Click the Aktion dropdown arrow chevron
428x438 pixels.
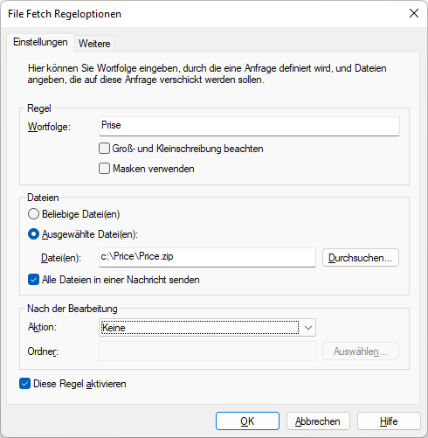point(308,328)
